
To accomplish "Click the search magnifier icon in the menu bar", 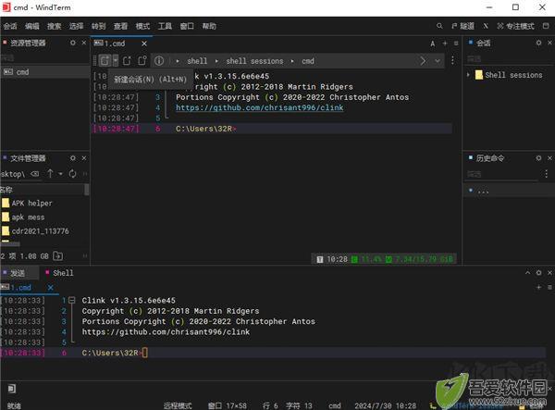I will pos(439,26).
